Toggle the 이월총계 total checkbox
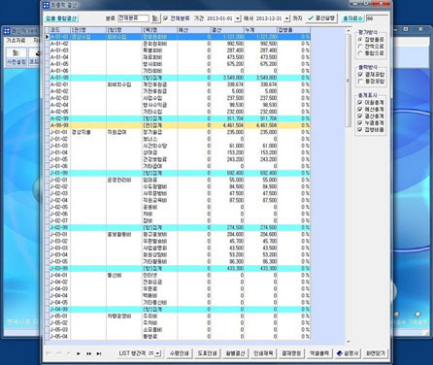Screen dimensions: 433x365 (360, 102)
